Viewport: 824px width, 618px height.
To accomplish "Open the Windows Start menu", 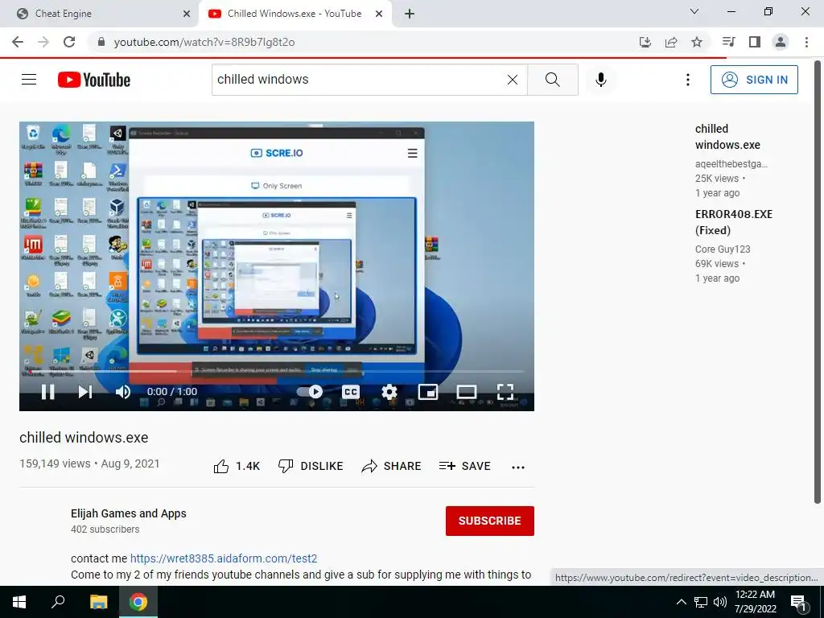I will click(x=19, y=602).
